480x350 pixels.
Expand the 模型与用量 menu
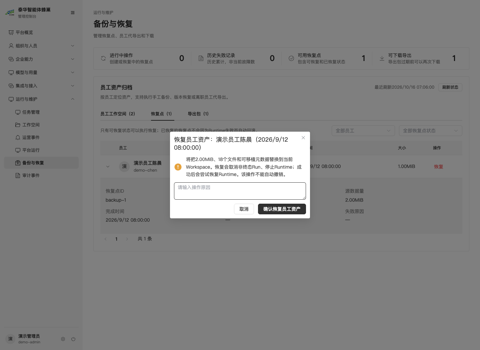41,72
